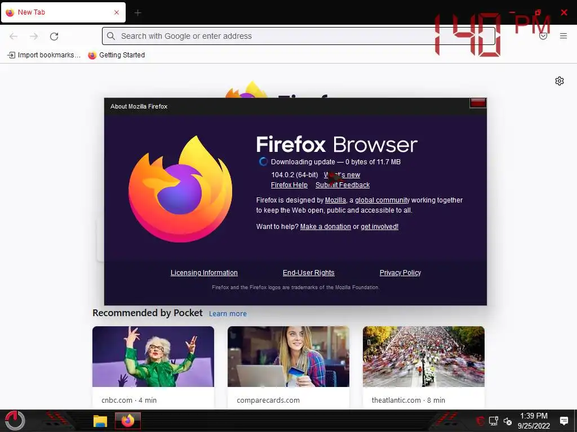Screen dimensions: 577x432
Task: Click the cnbc.com · 4 min caption
Action: coord(129,400)
